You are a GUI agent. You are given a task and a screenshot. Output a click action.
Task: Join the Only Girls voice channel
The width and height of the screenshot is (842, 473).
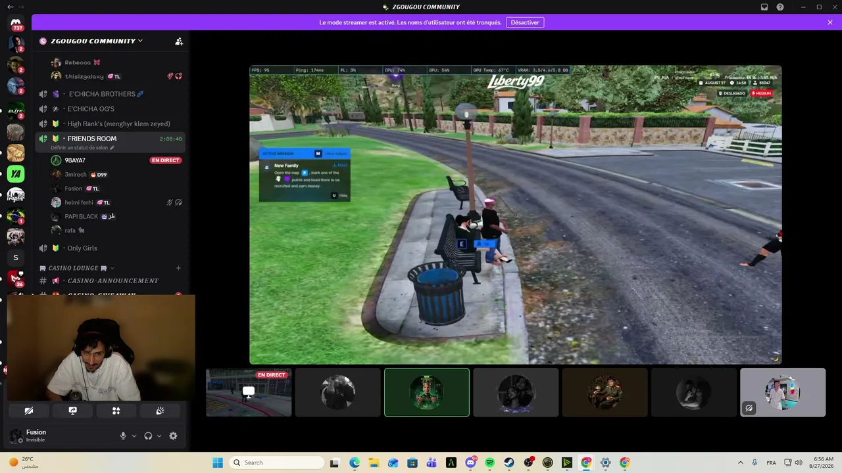tap(110, 248)
